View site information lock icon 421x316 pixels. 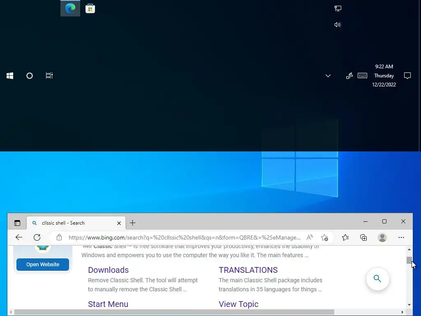point(59,237)
